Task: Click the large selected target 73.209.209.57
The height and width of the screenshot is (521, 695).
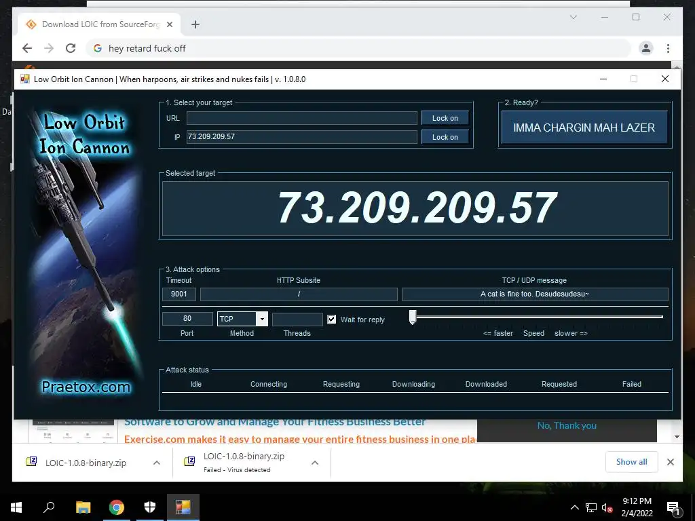Action: [x=417, y=208]
